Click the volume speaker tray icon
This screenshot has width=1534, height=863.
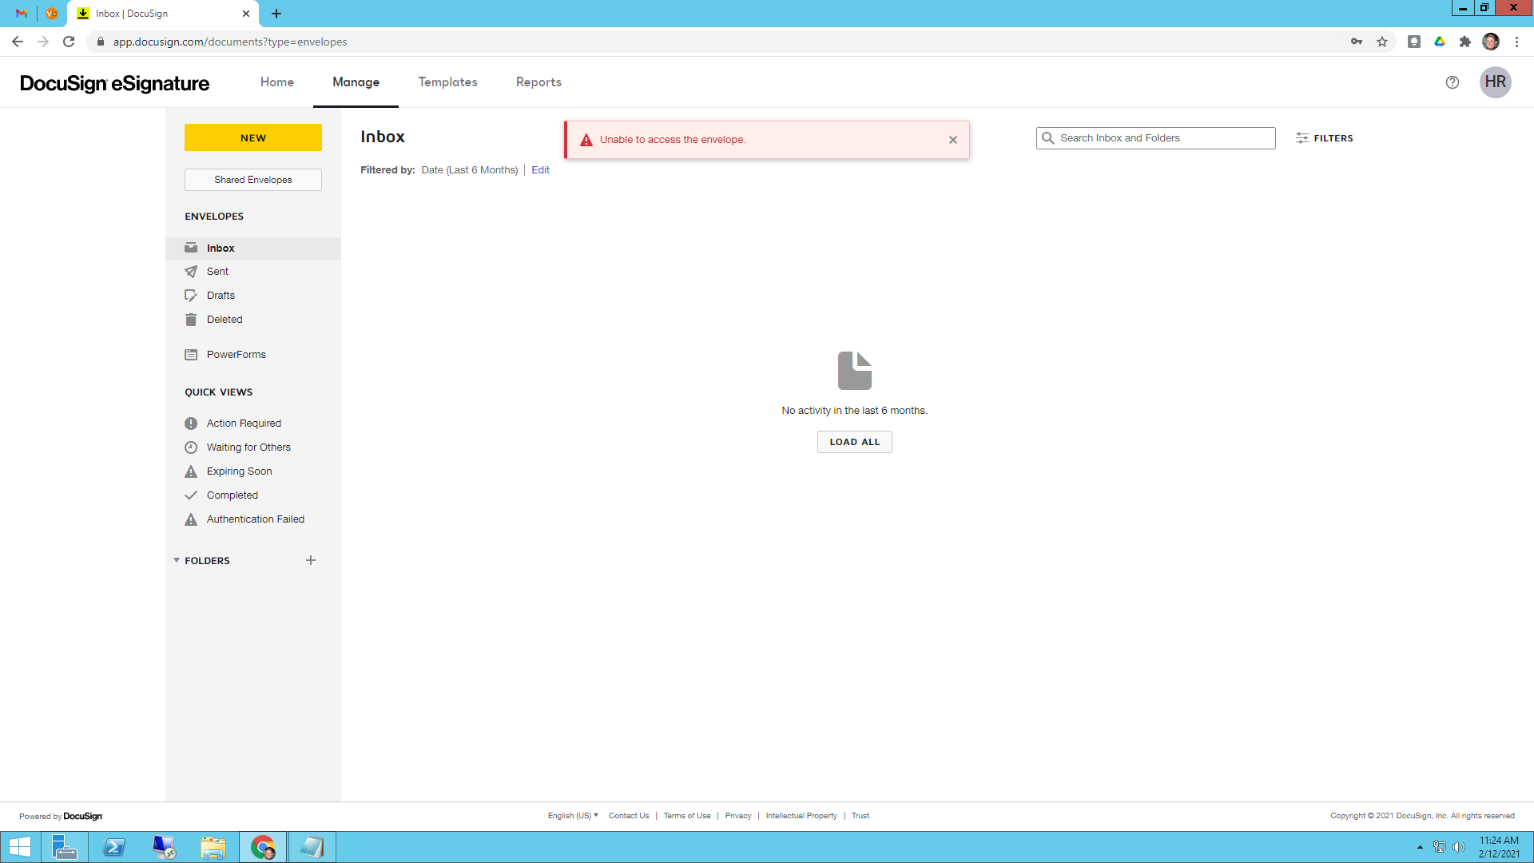pyautogui.click(x=1459, y=847)
